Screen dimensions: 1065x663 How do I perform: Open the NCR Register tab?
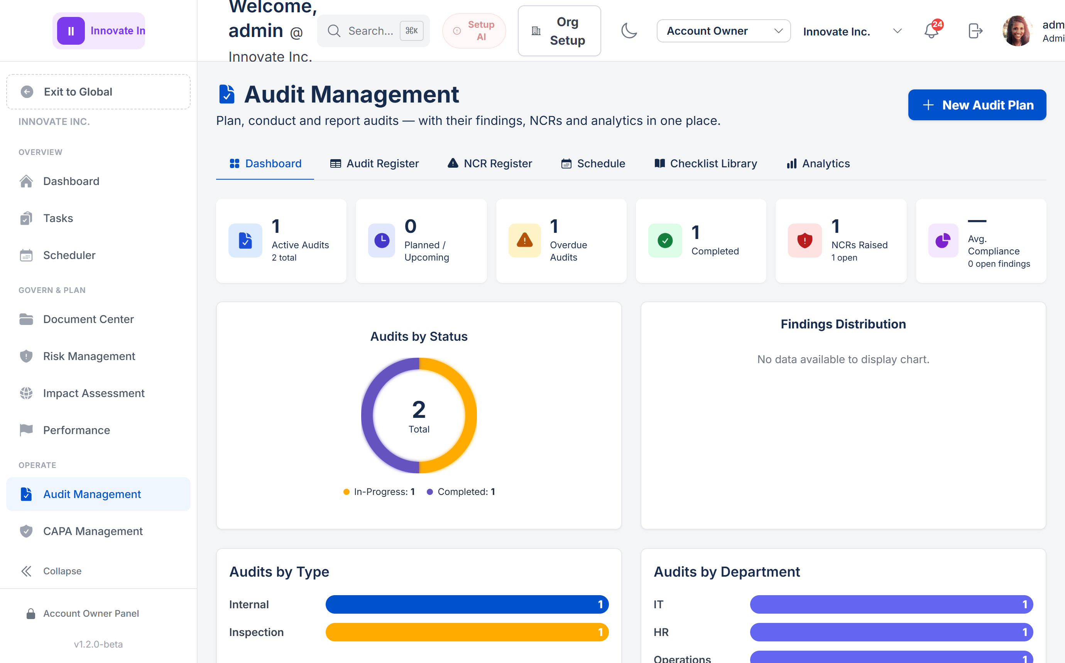pos(490,163)
